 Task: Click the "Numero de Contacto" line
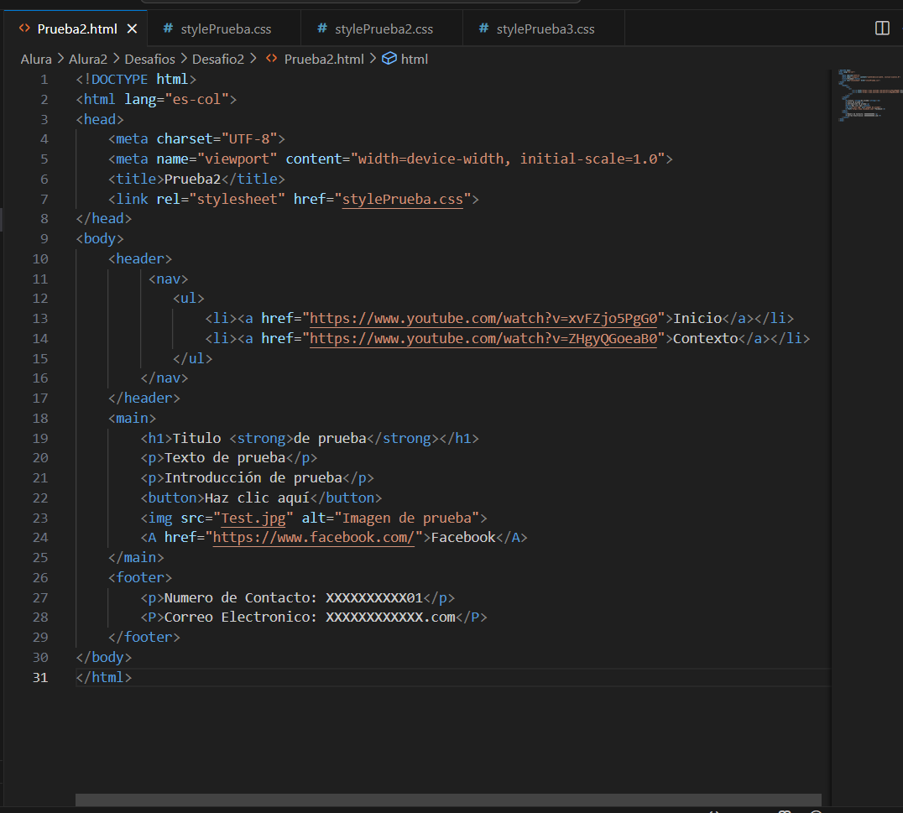[x=298, y=598]
